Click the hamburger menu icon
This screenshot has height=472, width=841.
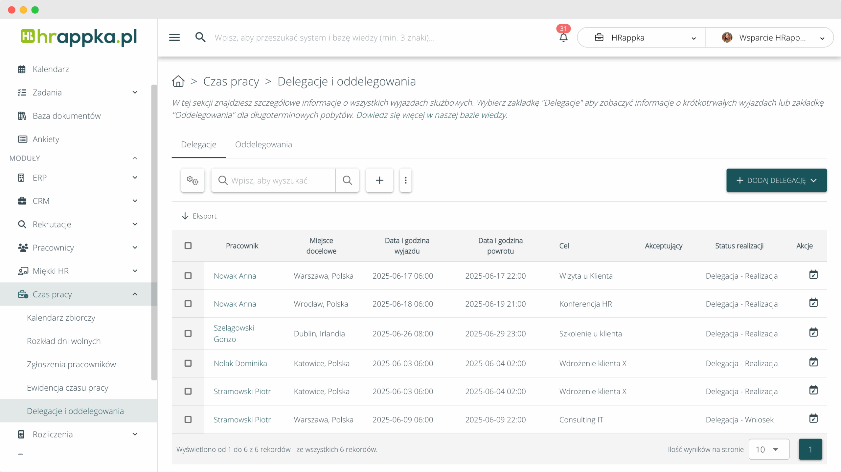tap(174, 37)
